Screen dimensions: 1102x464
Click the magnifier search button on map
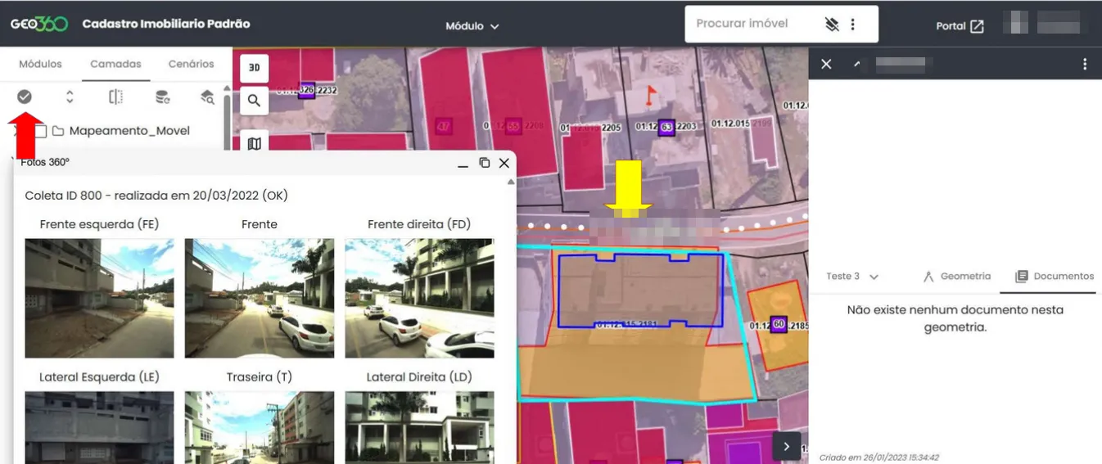click(254, 101)
